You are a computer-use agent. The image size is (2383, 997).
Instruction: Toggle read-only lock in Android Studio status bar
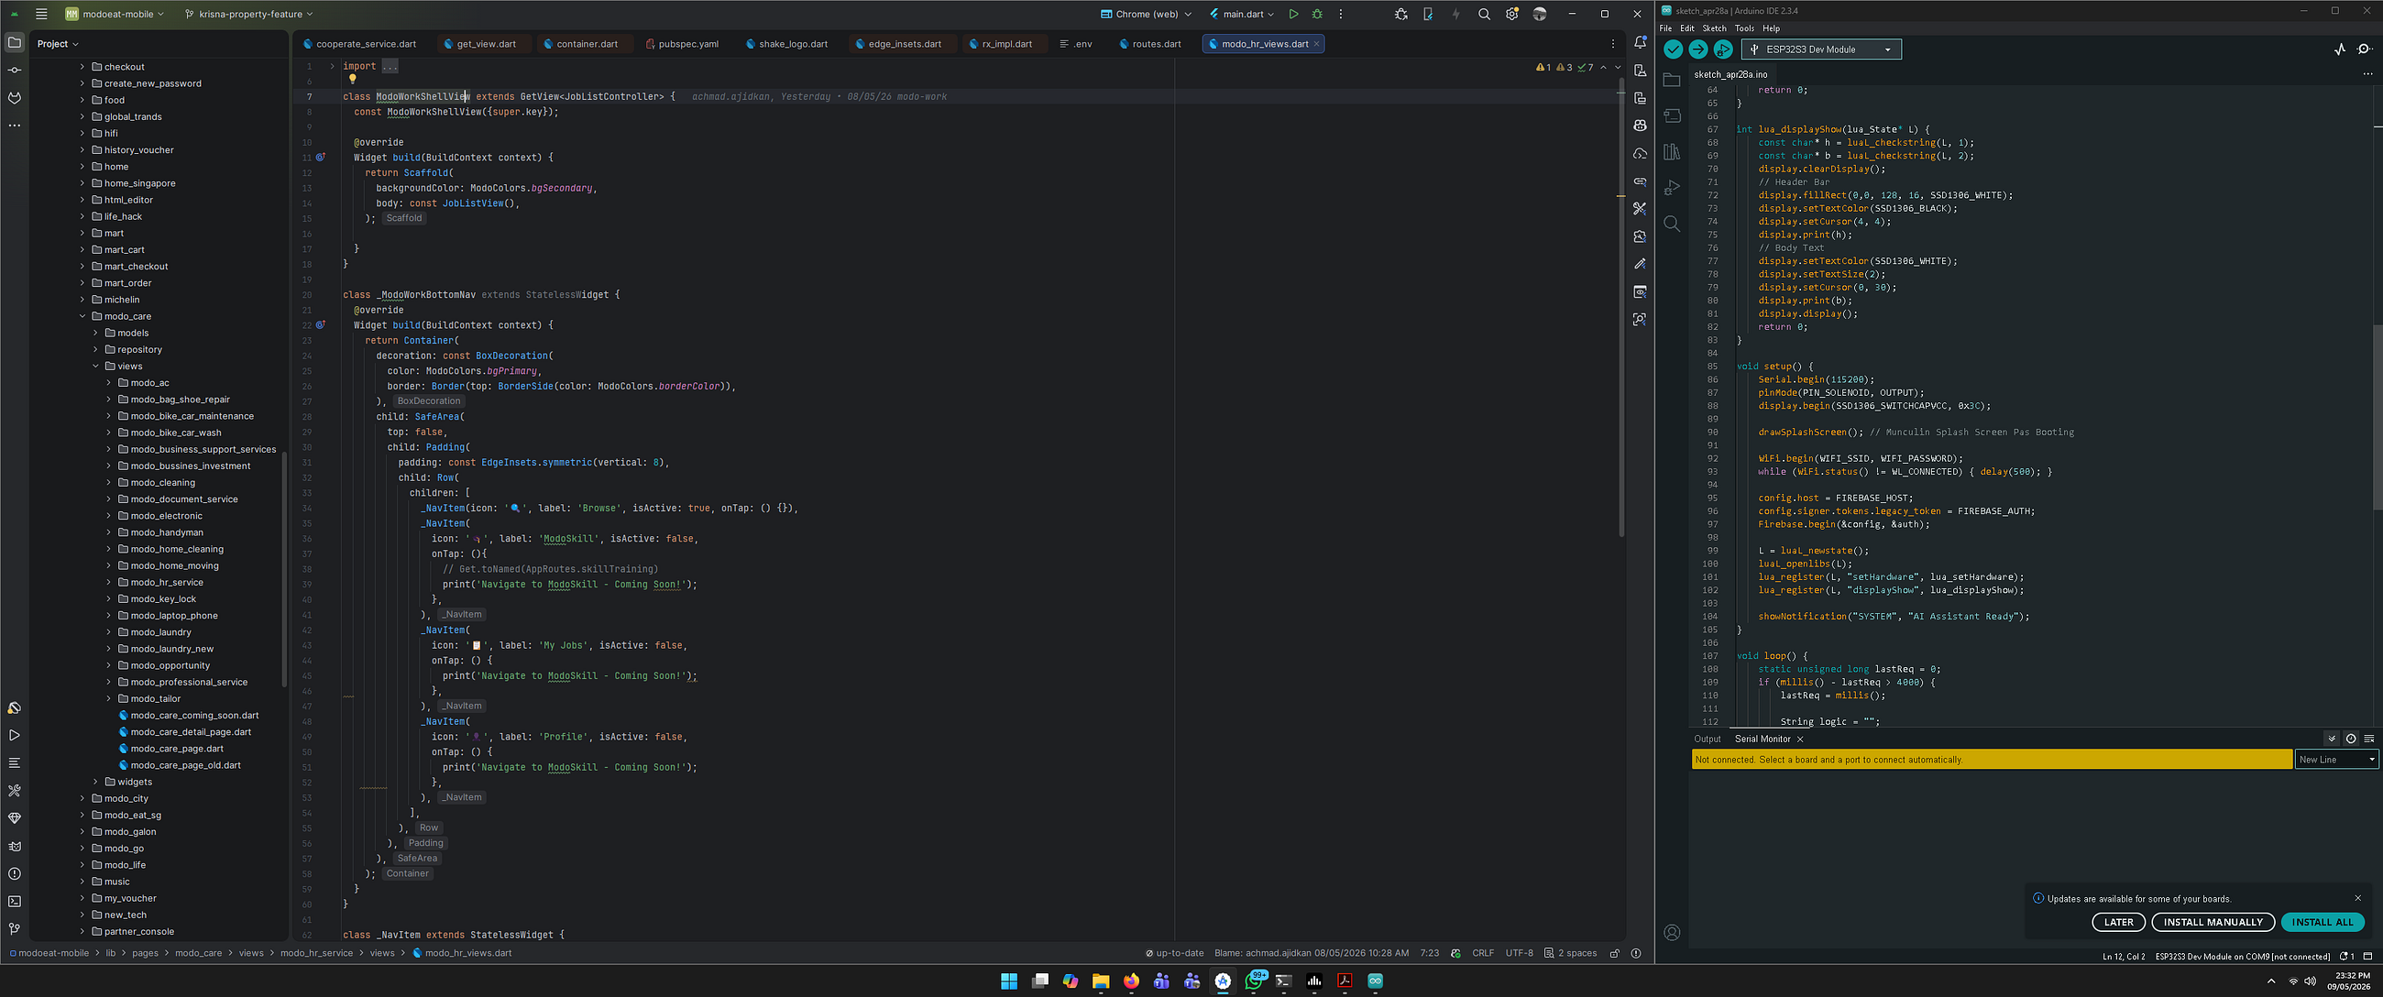[x=1614, y=954]
